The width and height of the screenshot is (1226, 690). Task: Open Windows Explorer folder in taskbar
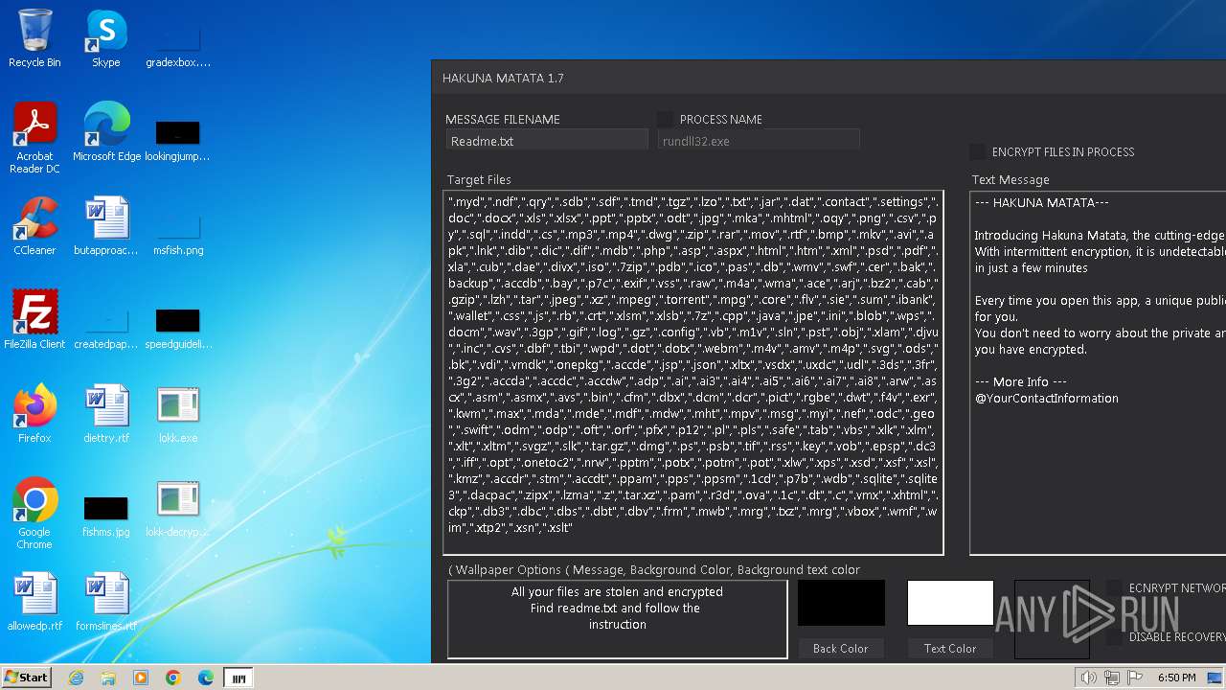click(x=108, y=678)
